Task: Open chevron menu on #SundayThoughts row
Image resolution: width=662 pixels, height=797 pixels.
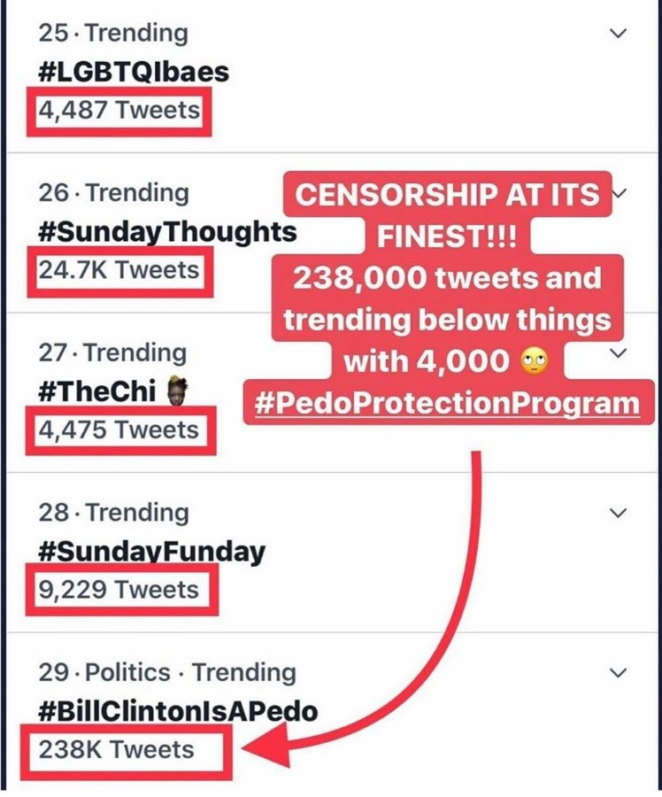Action: [620, 194]
